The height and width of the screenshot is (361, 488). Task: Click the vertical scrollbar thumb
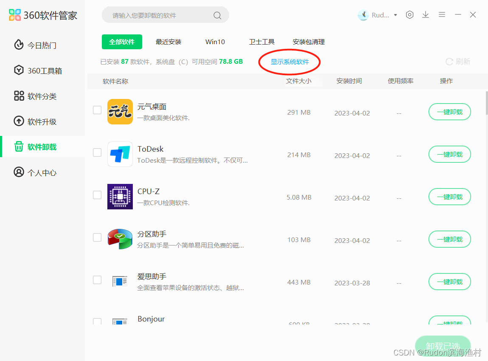[x=486, y=103]
